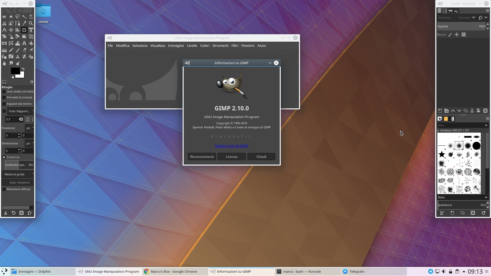491x276 pixels.
Task: Open the Modalità Normale dropdown
Action: (457, 17)
